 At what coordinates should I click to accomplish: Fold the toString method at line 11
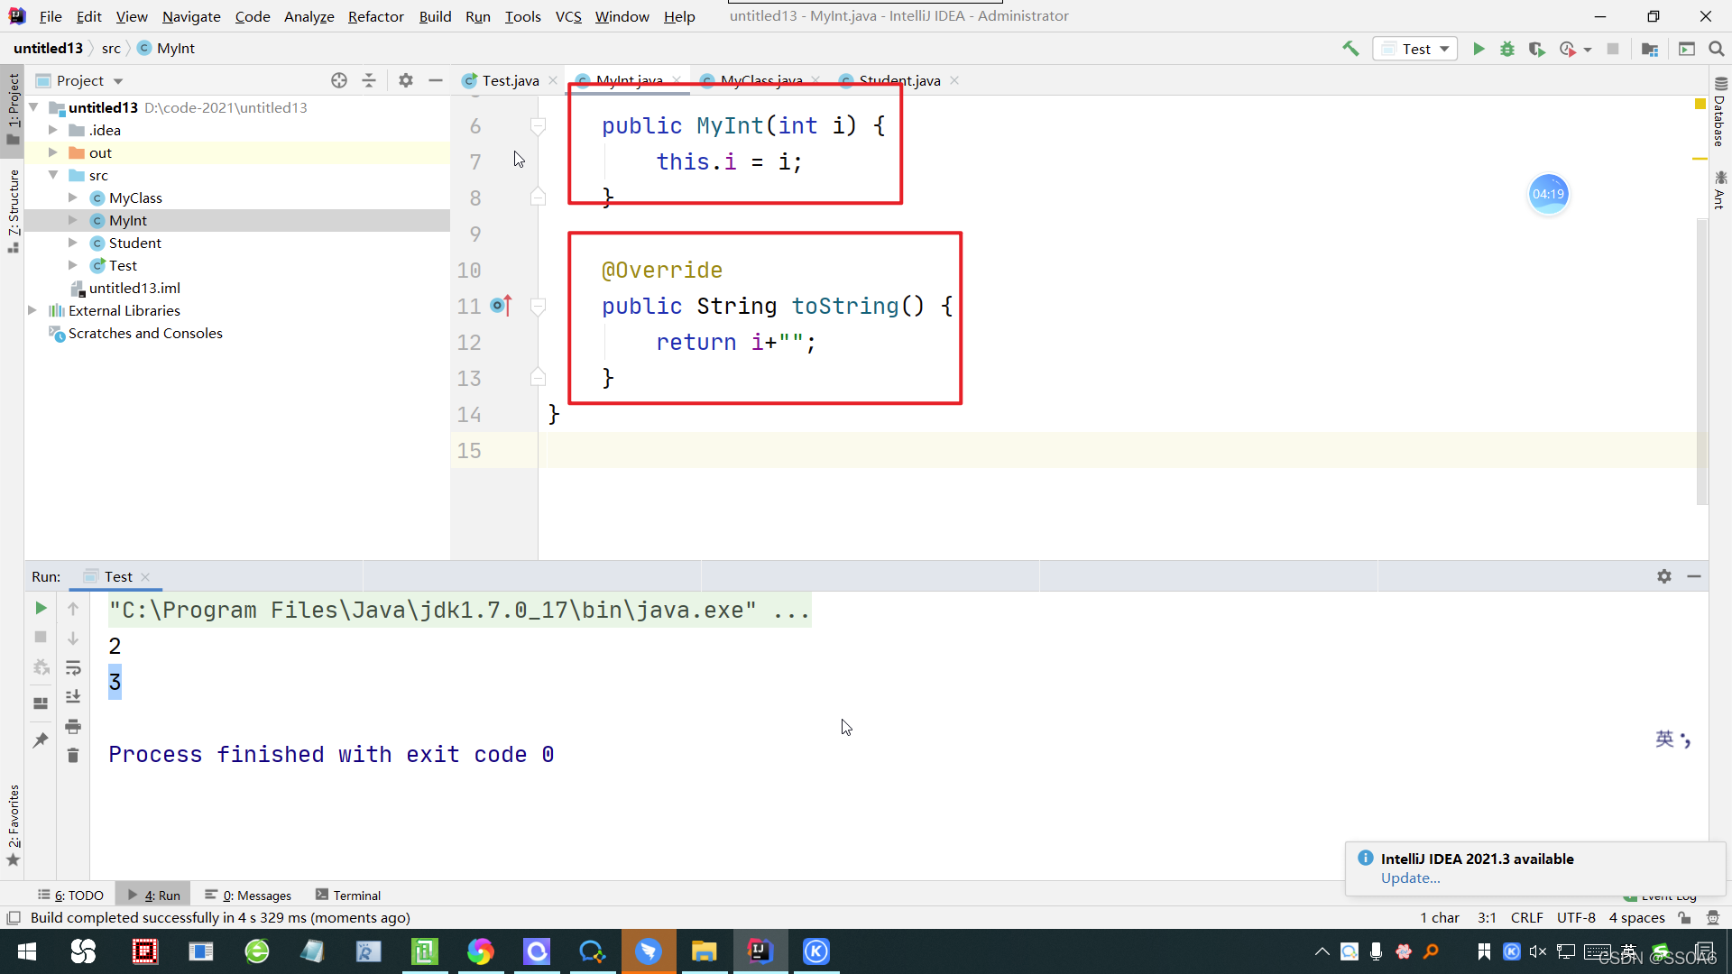(538, 307)
